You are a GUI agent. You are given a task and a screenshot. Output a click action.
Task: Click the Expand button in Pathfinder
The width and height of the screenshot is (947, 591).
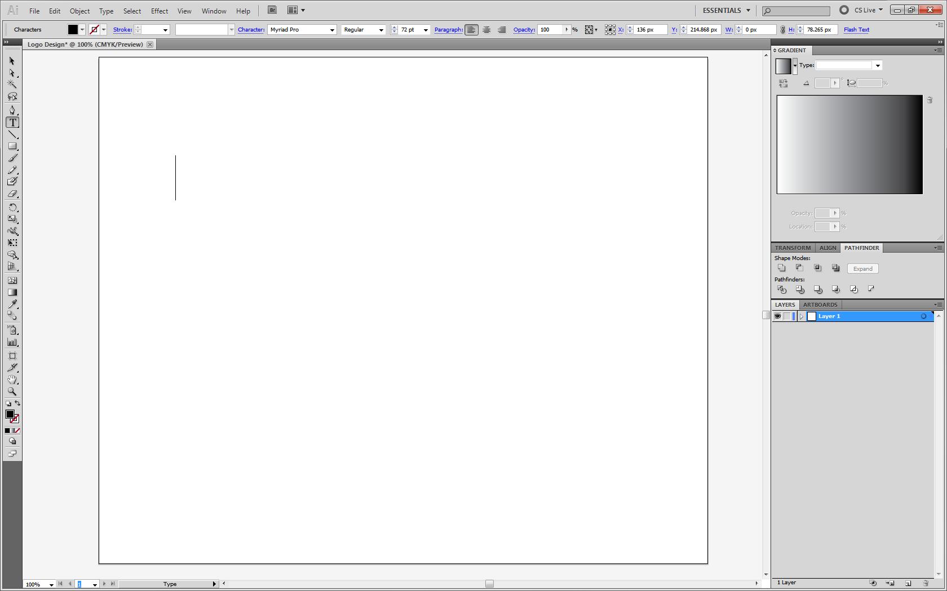point(862,268)
